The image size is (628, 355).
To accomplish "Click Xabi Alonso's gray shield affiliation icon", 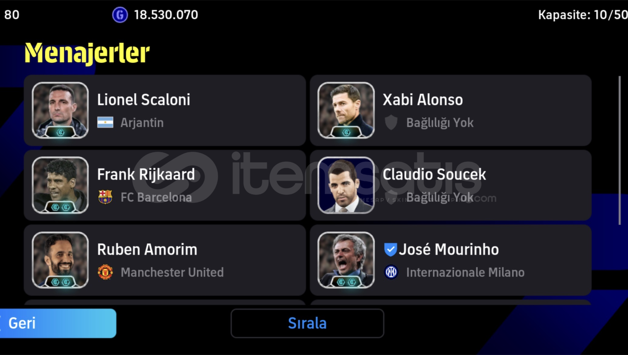I will (x=391, y=123).
